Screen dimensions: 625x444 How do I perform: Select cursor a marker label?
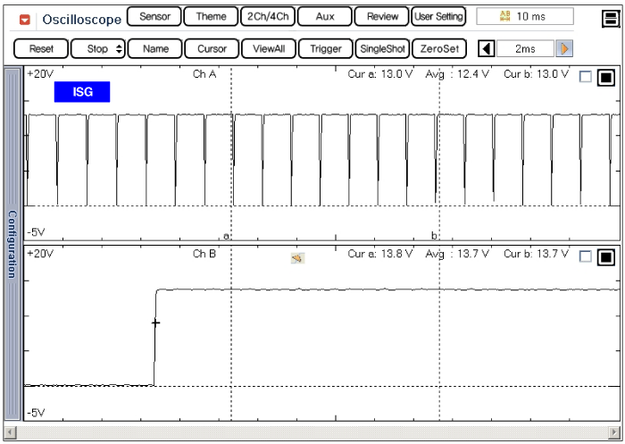[226, 236]
